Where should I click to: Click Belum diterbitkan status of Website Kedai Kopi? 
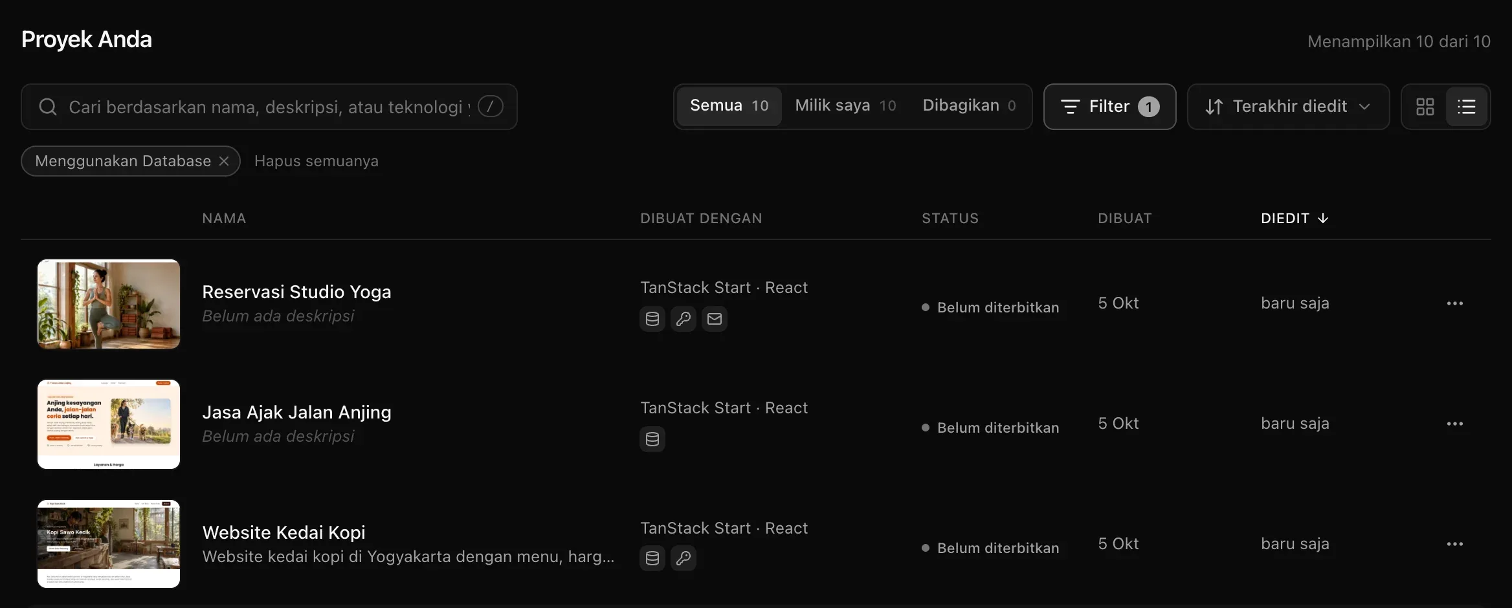tap(991, 548)
